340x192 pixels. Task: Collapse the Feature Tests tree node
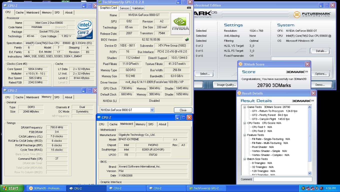[245, 135]
